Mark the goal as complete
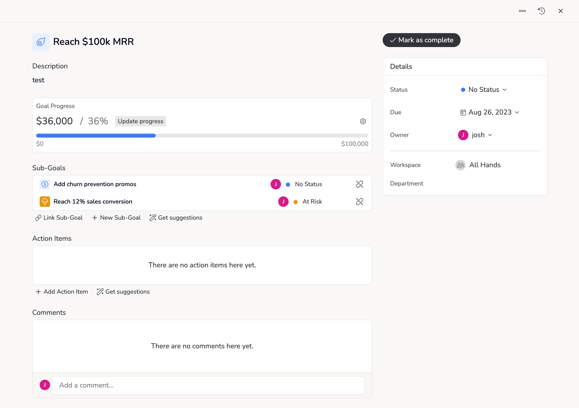 coord(421,40)
